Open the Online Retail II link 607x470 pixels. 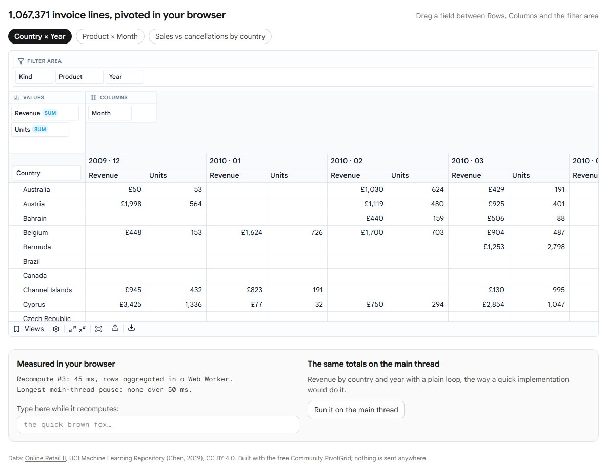(x=46, y=458)
